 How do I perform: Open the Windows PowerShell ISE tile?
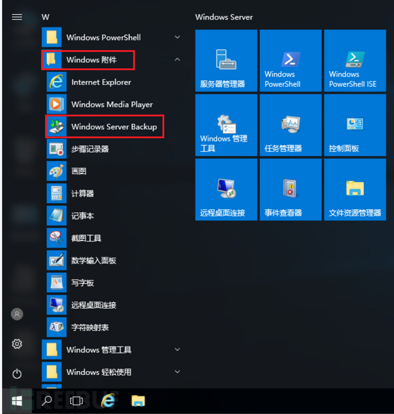tap(355, 61)
